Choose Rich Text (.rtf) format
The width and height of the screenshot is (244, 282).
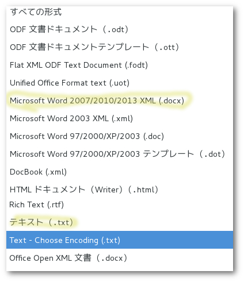point(120,205)
